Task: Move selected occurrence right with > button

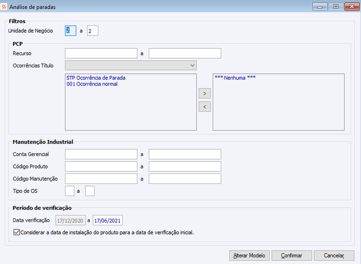Action: [205, 93]
